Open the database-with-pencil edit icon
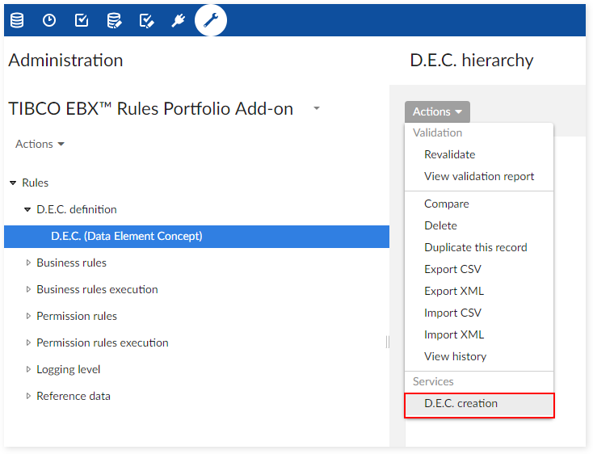Viewport: 593px width, 454px height. [x=114, y=20]
